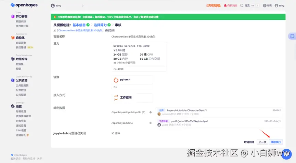Viewport: 296px width, 163px height.
Task: Go to 高性能计算 in sidebar
Action: click(x=22, y=26)
